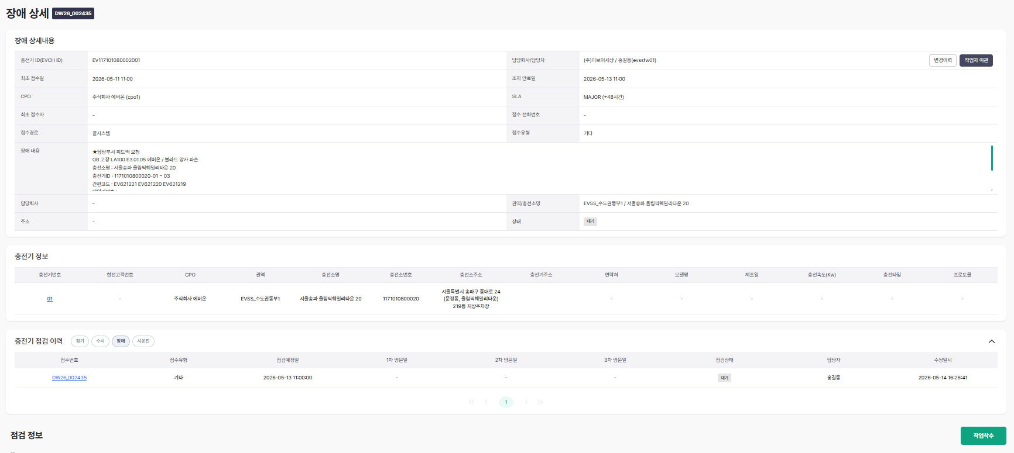1014x453 pixels.
Task: Select page 1 in pagination
Action: [506, 402]
